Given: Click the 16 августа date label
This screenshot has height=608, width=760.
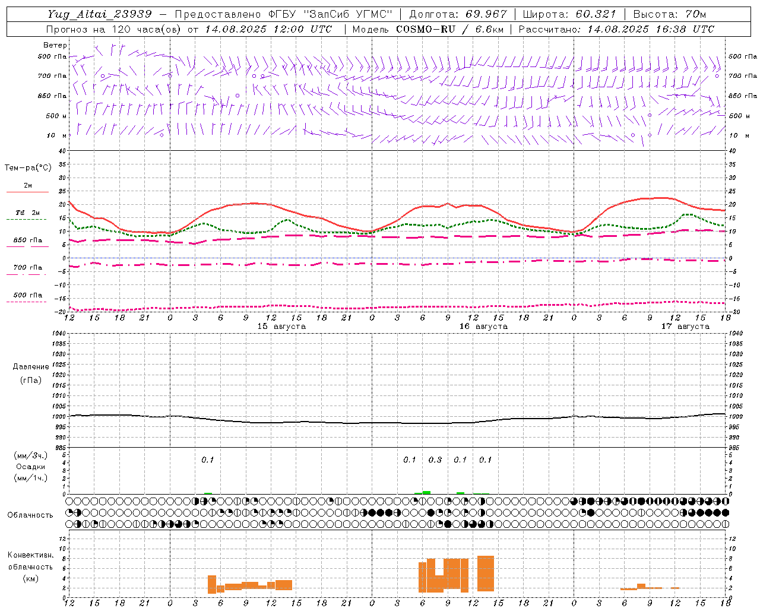Looking at the screenshot, I should (x=483, y=327).
